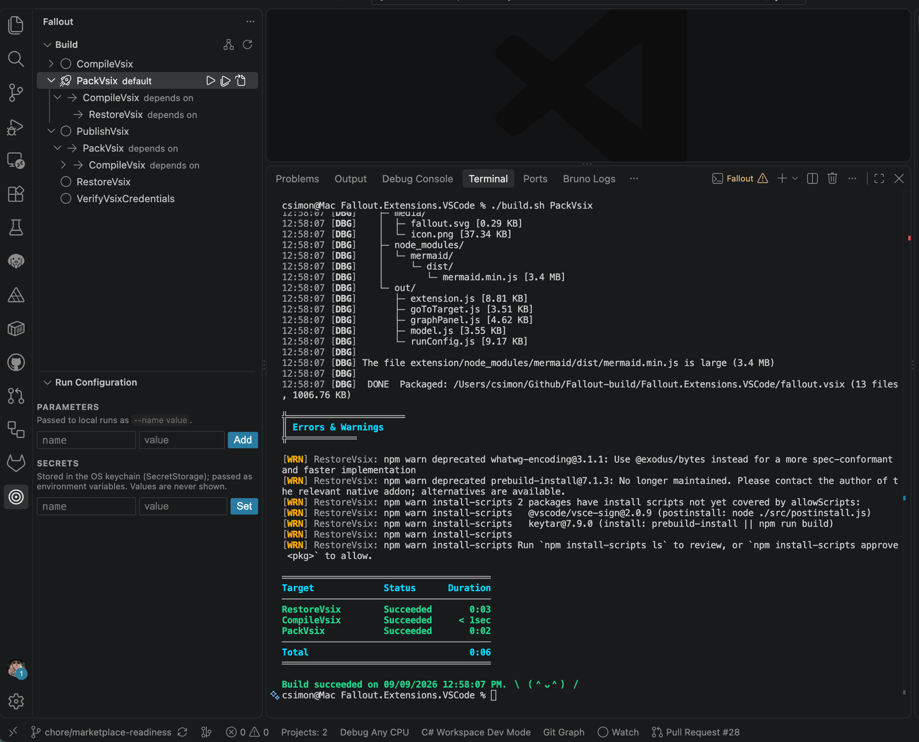Open the Run and Debug view

[16, 127]
